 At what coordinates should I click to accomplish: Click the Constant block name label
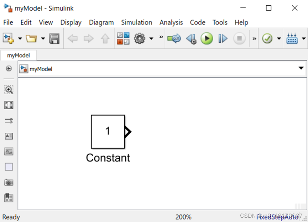[x=108, y=158]
